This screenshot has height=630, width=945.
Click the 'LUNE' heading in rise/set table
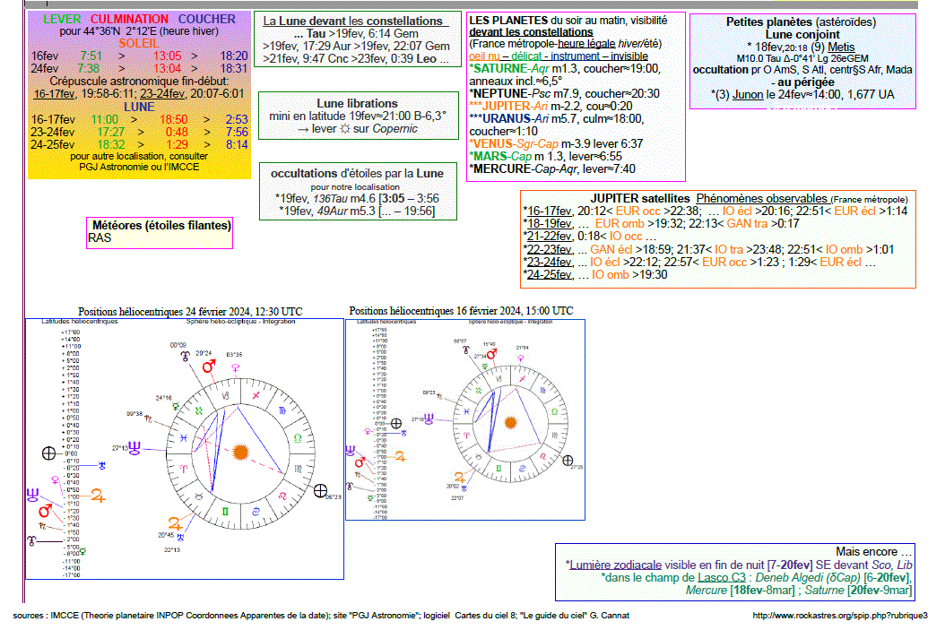coord(139,108)
